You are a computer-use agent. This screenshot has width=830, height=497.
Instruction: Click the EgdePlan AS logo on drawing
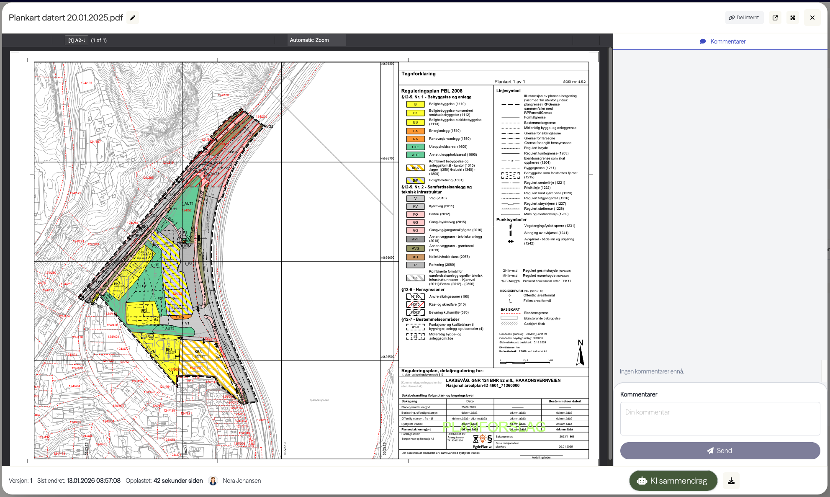[483, 441]
